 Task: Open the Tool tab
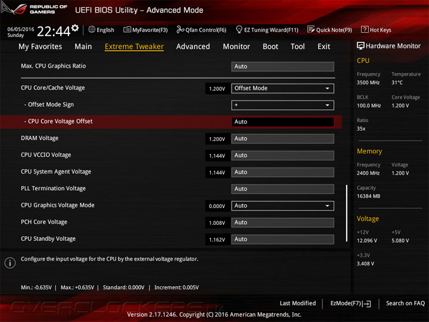298,47
